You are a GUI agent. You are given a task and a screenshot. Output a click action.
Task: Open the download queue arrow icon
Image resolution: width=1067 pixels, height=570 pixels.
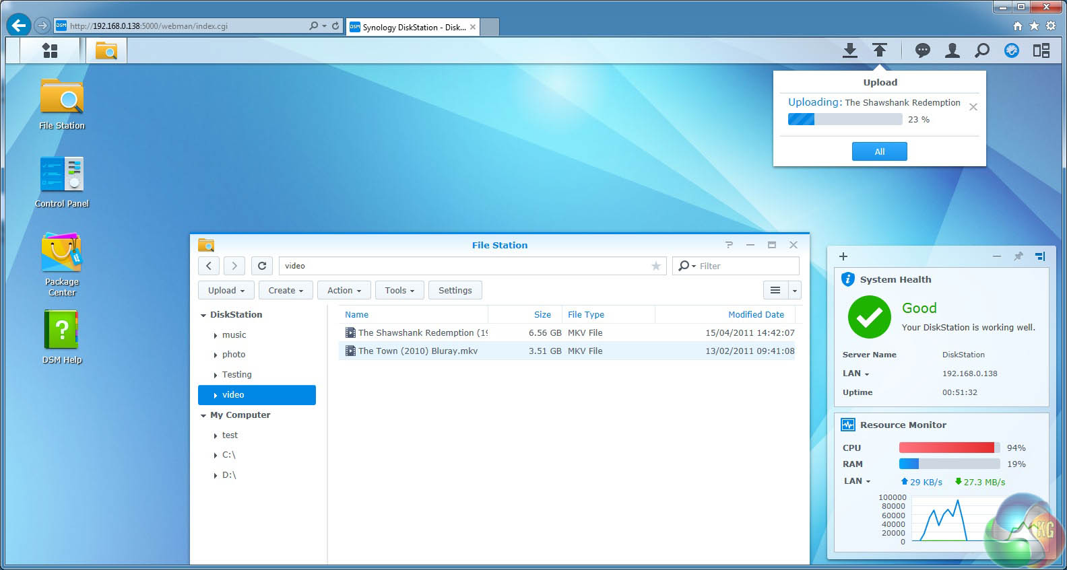click(x=850, y=50)
